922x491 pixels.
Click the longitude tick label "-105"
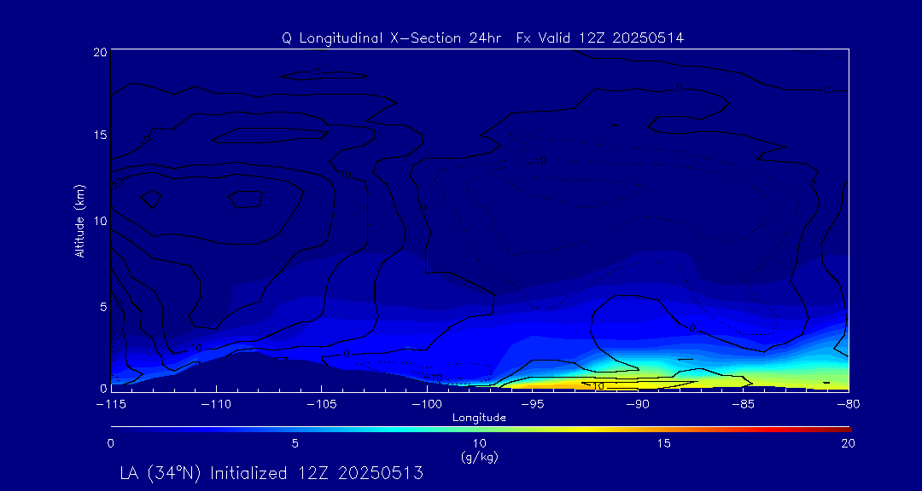(321, 405)
